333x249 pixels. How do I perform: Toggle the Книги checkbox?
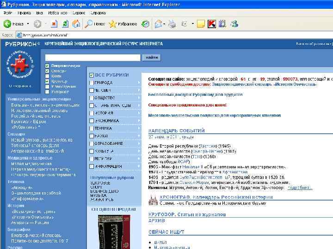(x=47, y=76)
